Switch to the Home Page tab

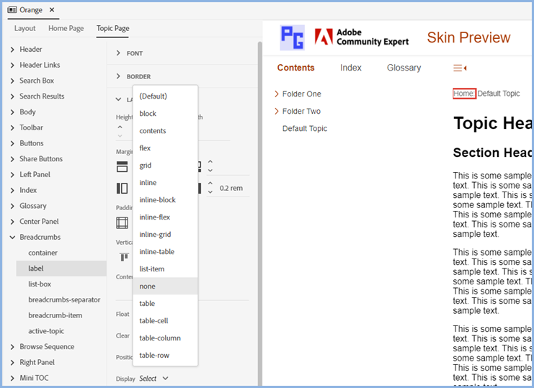coord(66,28)
